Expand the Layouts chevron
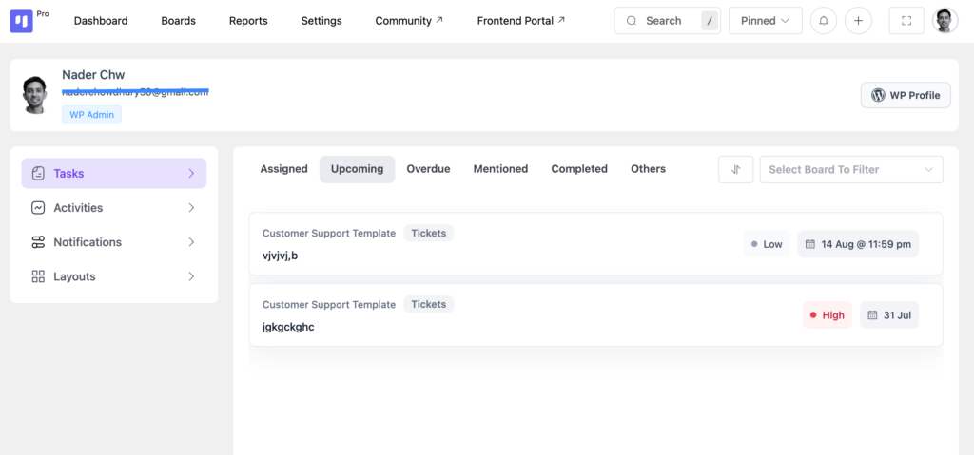The image size is (974, 455). [x=191, y=276]
